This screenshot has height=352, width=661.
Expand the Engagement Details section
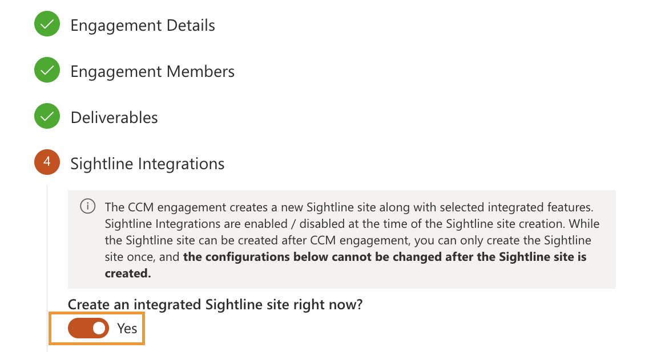[x=143, y=25]
